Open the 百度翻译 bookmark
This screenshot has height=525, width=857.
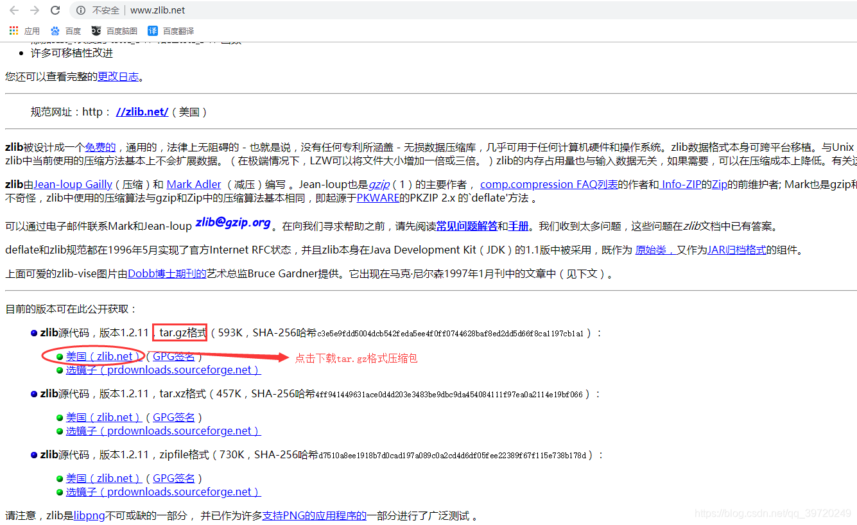click(x=171, y=31)
